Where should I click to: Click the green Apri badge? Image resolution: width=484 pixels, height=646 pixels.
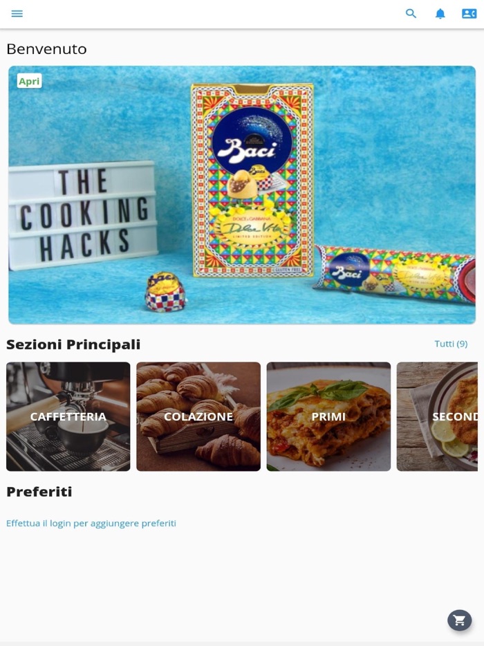pyautogui.click(x=29, y=81)
